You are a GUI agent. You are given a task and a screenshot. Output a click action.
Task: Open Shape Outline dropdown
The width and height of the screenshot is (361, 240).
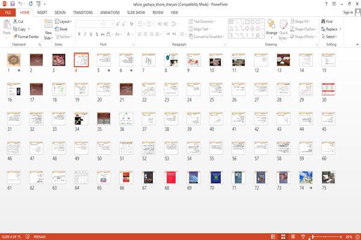pyautogui.click(x=303, y=29)
